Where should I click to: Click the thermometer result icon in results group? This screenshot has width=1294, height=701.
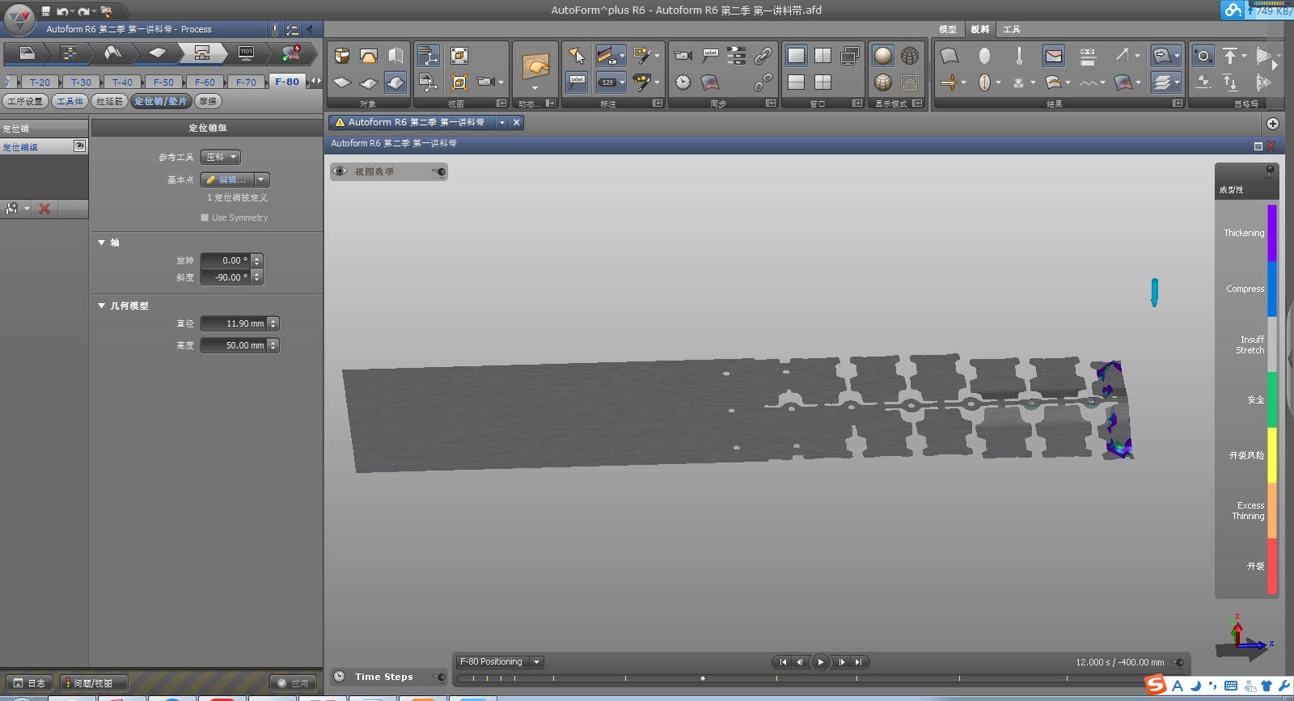click(1019, 56)
